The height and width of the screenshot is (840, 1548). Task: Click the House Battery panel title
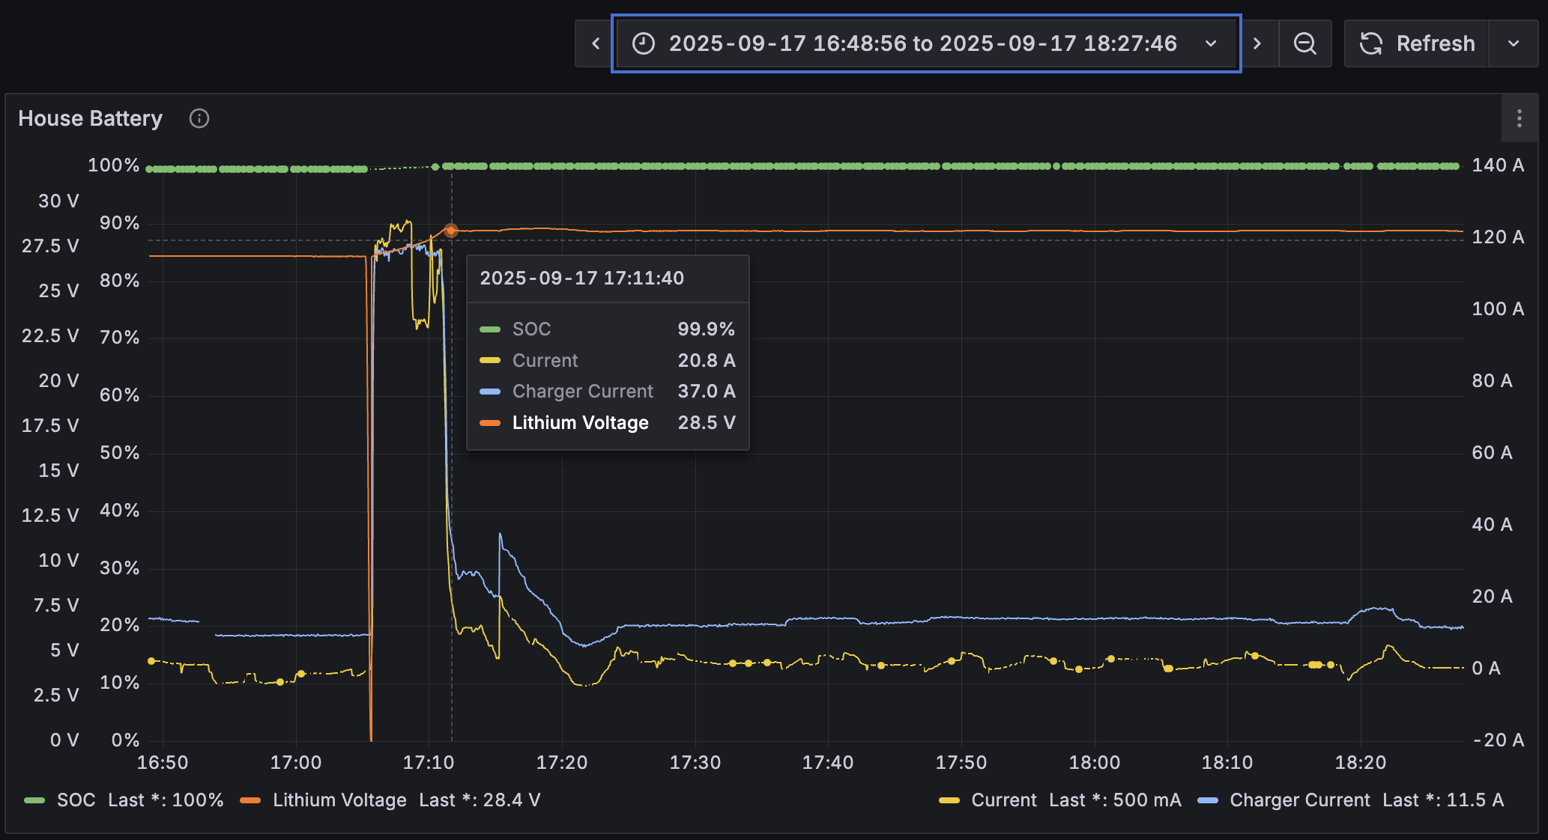pos(90,118)
